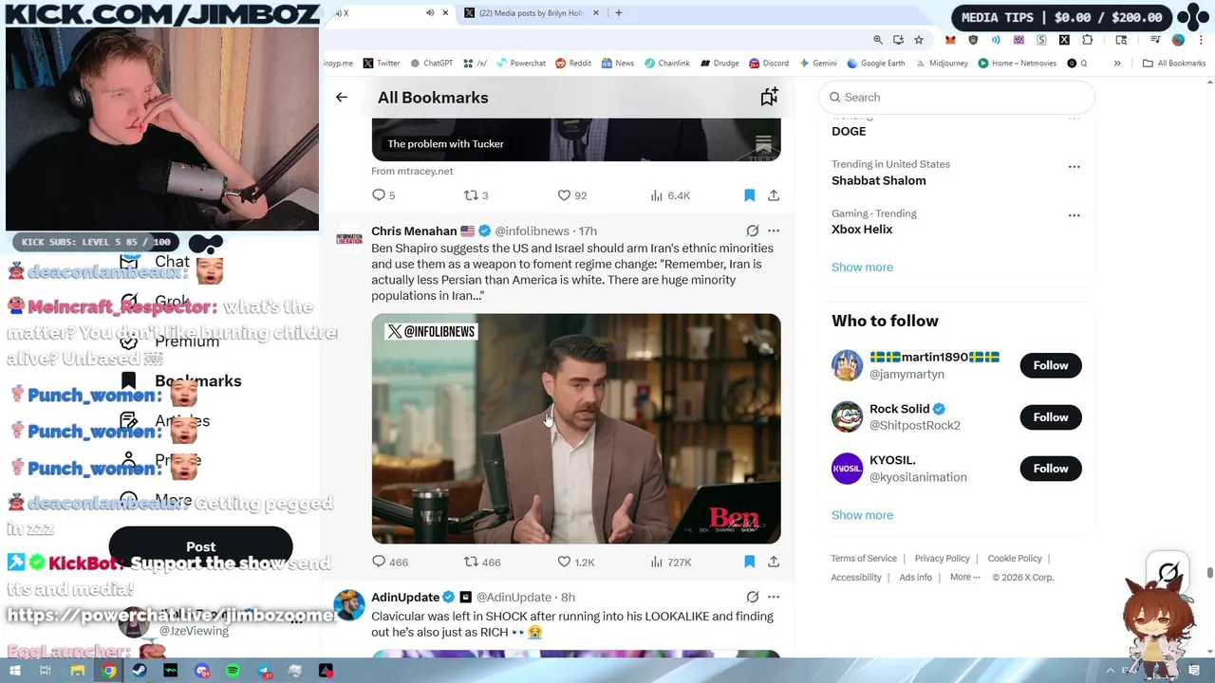Reply to the mtracey.net post with 5 comments
The height and width of the screenshot is (683, 1215).
[383, 195]
